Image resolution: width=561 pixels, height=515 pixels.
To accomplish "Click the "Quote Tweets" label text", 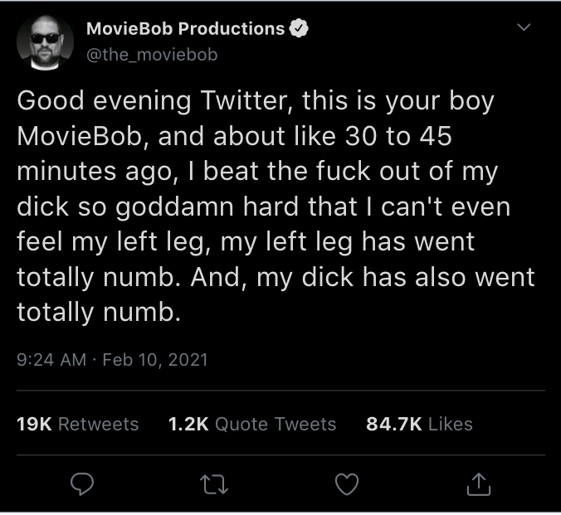I will (x=276, y=424).
